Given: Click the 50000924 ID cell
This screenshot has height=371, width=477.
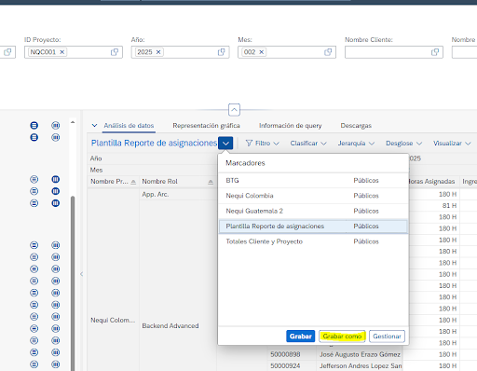Looking at the screenshot, I should click(x=292, y=365).
